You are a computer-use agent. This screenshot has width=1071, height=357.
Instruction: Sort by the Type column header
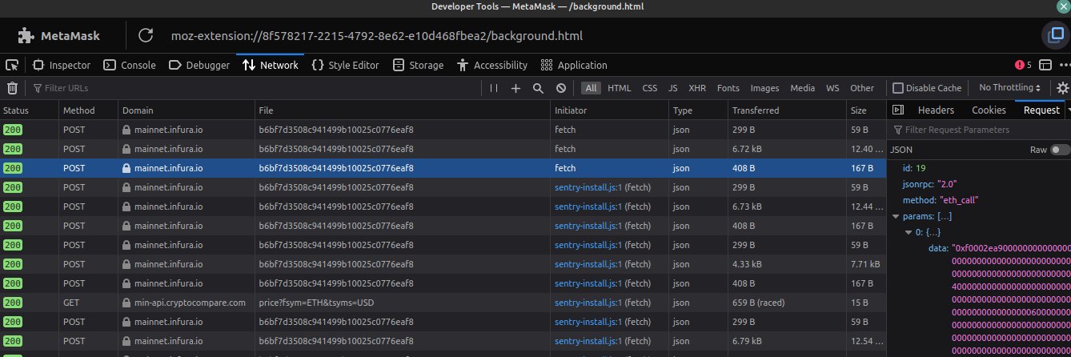pyautogui.click(x=698, y=110)
